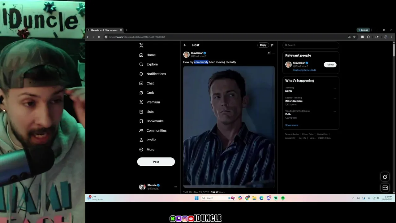The image size is (396, 223).
Task: Click the Reply button in post header
Action: coord(263,45)
